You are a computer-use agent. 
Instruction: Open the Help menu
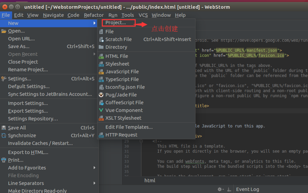(x=180, y=15)
